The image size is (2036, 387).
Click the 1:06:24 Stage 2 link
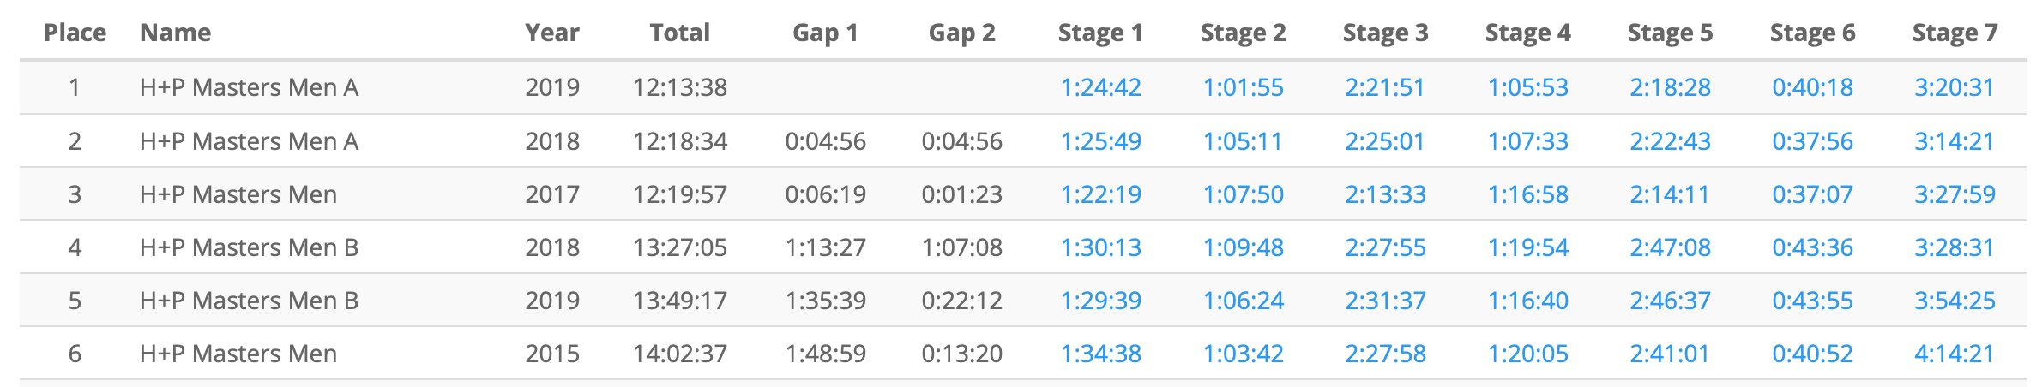[x=1243, y=301]
